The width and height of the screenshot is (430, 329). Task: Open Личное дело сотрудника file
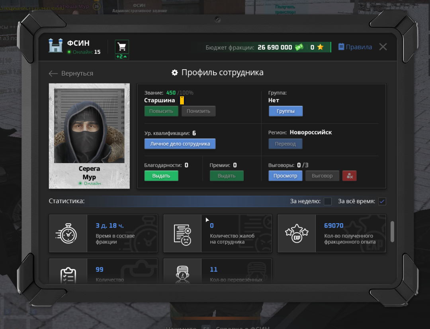click(x=180, y=144)
